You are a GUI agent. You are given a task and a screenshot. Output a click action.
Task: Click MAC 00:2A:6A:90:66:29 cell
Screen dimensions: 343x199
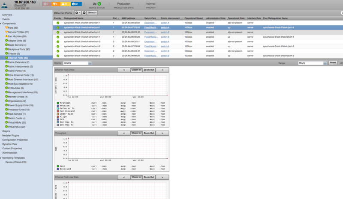coord(131,56)
